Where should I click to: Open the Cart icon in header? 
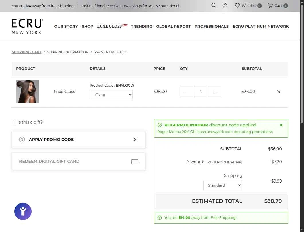[270, 5]
